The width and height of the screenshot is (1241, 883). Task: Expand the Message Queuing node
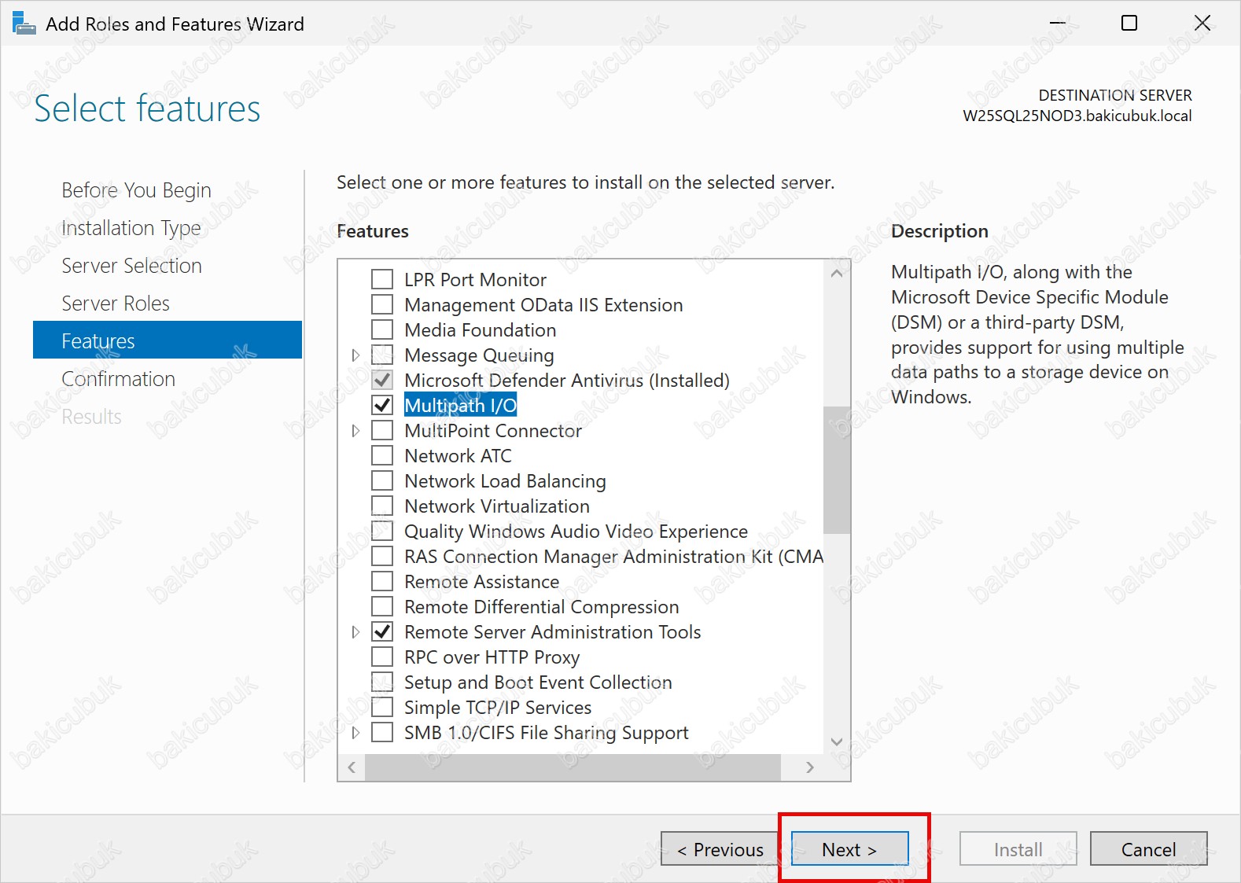tap(355, 355)
